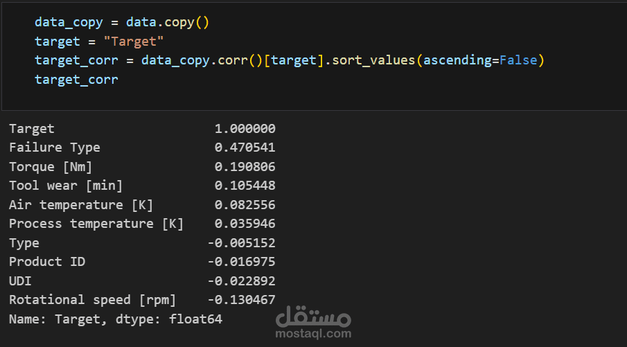Image resolution: width=627 pixels, height=347 pixels.
Task: Click the Product ID output label
Action: click(47, 262)
